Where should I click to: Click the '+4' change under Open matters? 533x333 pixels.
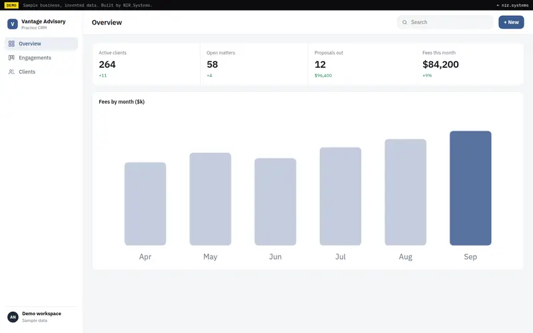point(209,76)
